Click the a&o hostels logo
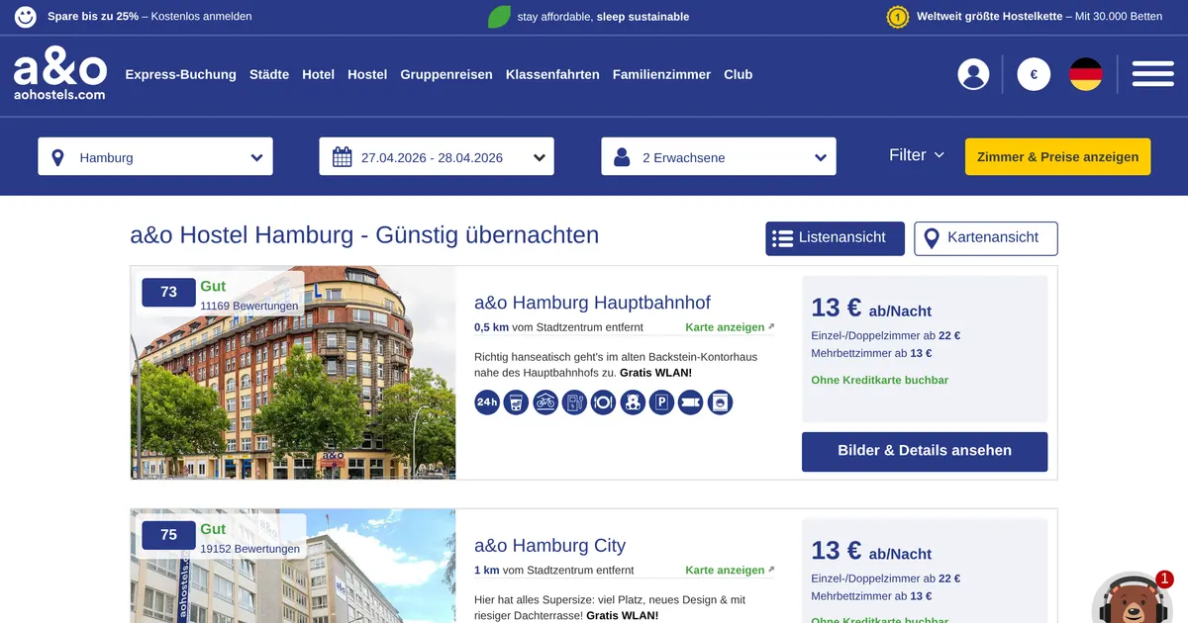The height and width of the screenshot is (623, 1188). [x=59, y=75]
